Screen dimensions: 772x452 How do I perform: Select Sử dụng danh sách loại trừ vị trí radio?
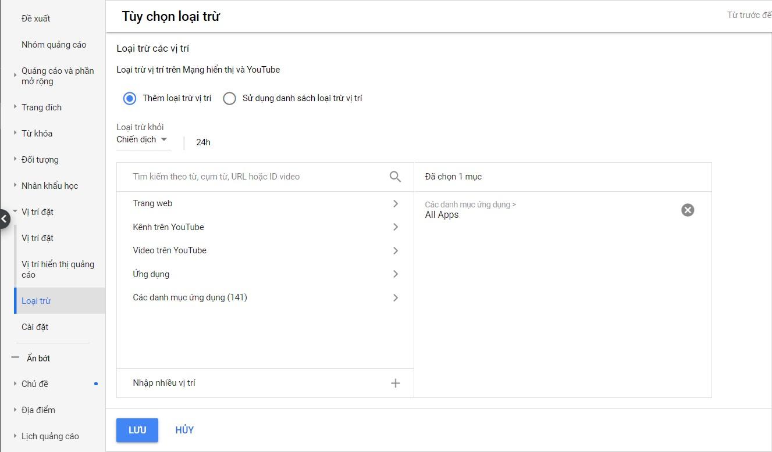pos(229,98)
